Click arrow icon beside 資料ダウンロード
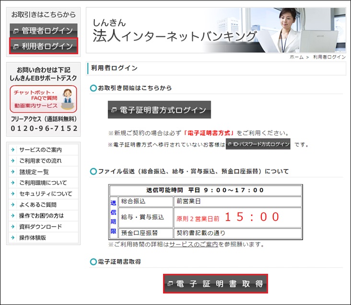This screenshot has width=351, height=305. click(x=13, y=227)
